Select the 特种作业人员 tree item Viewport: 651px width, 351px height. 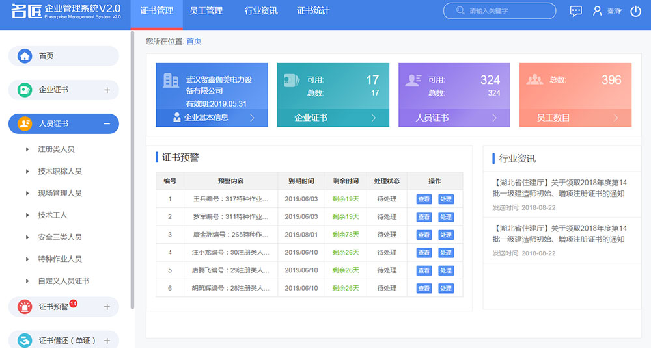(x=59, y=259)
